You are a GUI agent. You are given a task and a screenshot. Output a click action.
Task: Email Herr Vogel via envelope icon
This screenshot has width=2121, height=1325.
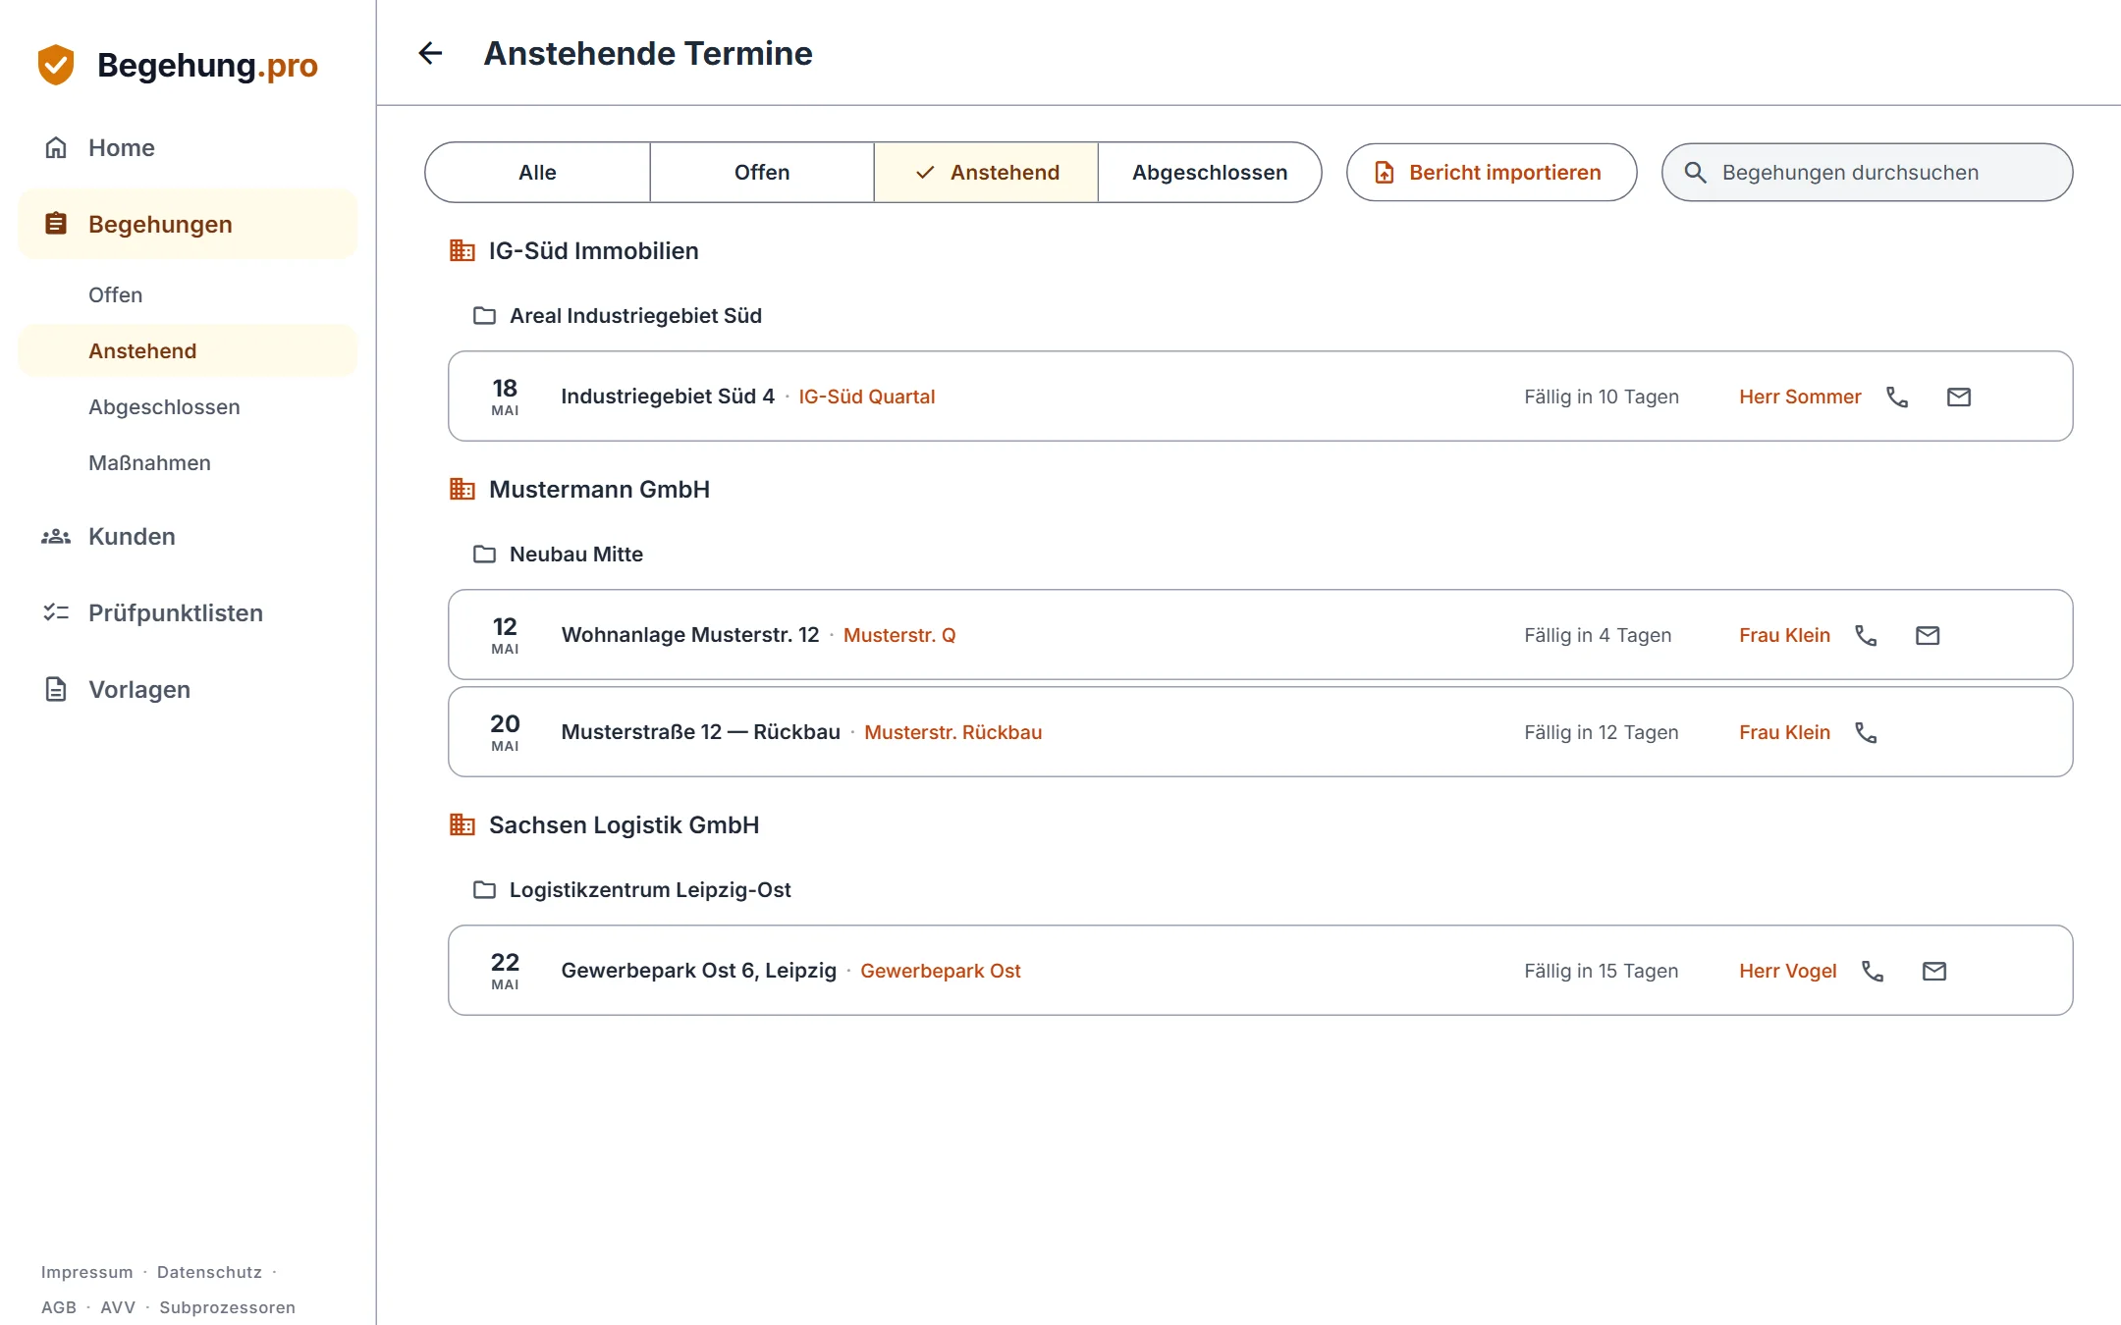(1934, 971)
